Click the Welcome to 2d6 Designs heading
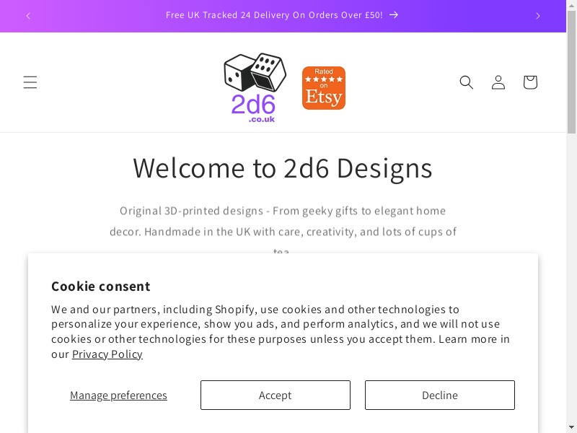This screenshot has width=577, height=433. tap(283, 168)
